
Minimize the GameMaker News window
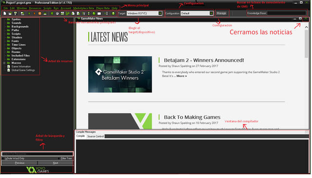pyautogui.click(x=294, y=18)
